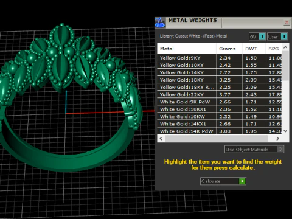Sort by the Metal column header
Image resolution: width=292 pixels, height=219 pixels.
click(187, 49)
